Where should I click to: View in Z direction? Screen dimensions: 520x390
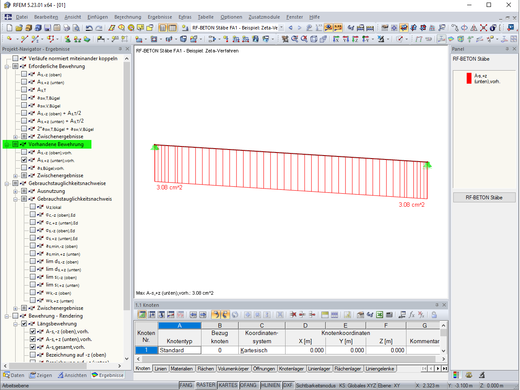[x=355, y=39]
